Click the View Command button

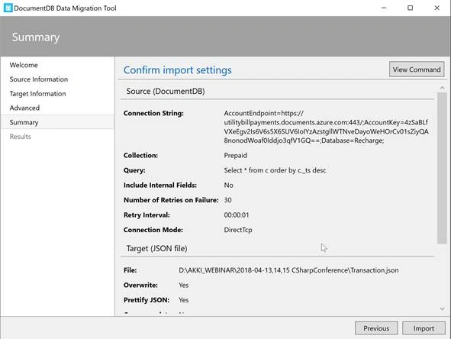[417, 69]
